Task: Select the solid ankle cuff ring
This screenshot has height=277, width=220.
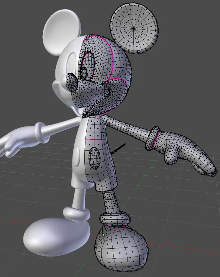Action: point(77,214)
